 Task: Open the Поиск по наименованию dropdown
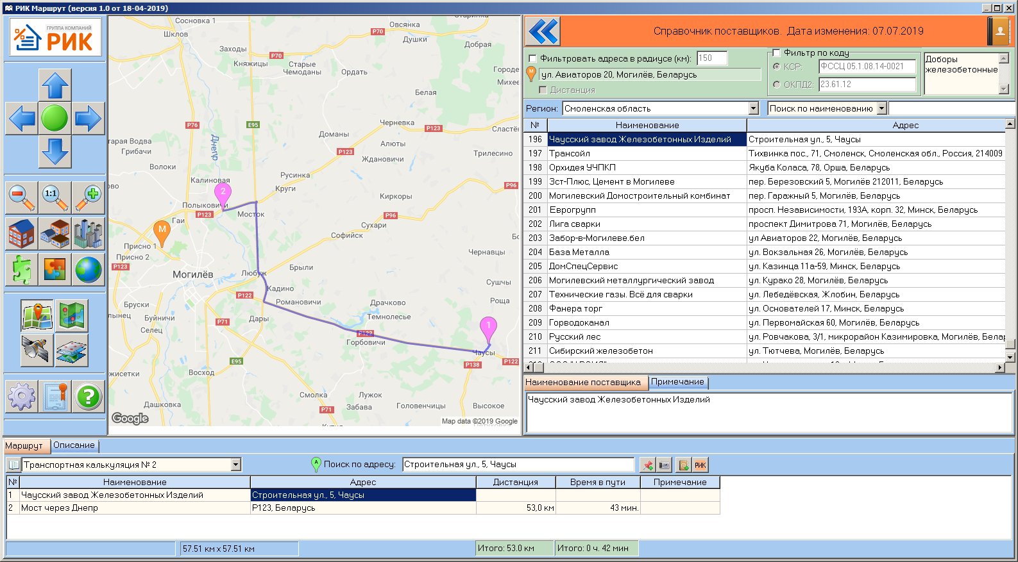[x=881, y=108]
